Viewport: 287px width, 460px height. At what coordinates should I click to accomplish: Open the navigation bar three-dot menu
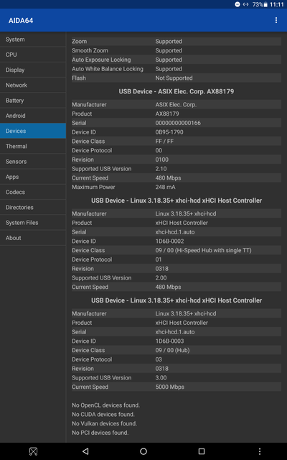260,451
